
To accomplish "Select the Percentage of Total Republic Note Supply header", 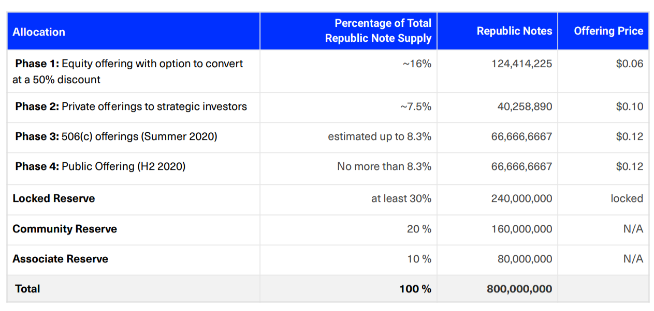I will pyautogui.click(x=378, y=30).
